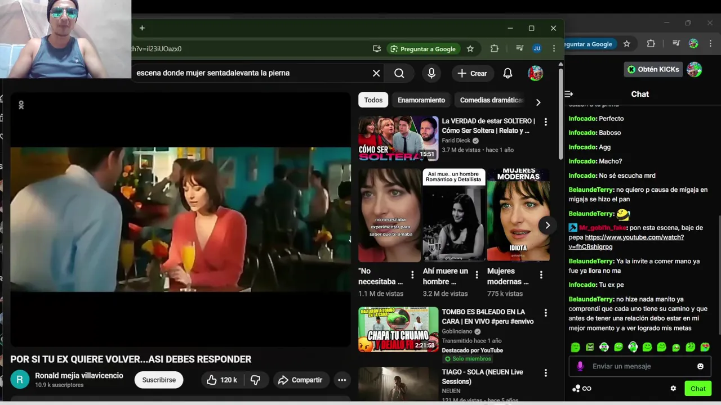Click the YouTube search text field
Viewport: 721px width, 405px height.
click(x=251, y=73)
